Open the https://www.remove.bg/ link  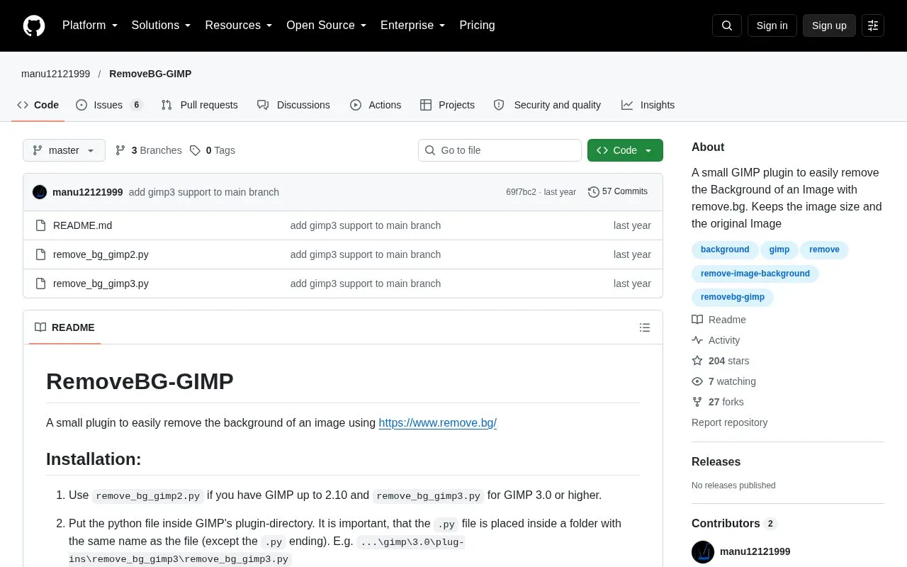[x=437, y=423]
